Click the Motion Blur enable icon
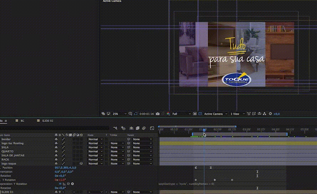Image resolution: width=317 pixels, height=194 pixels. pyautogui.click(x=144, y=128)
